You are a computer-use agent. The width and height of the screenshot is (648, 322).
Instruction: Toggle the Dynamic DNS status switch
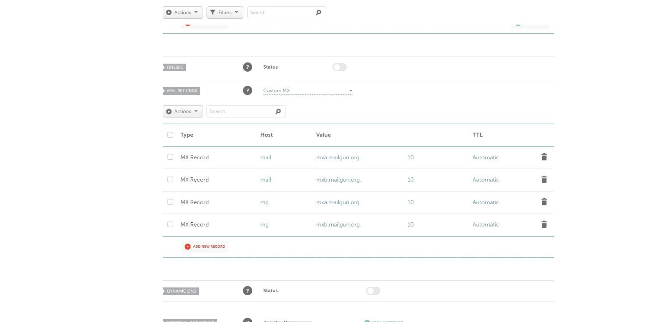[x=373, y=290]
